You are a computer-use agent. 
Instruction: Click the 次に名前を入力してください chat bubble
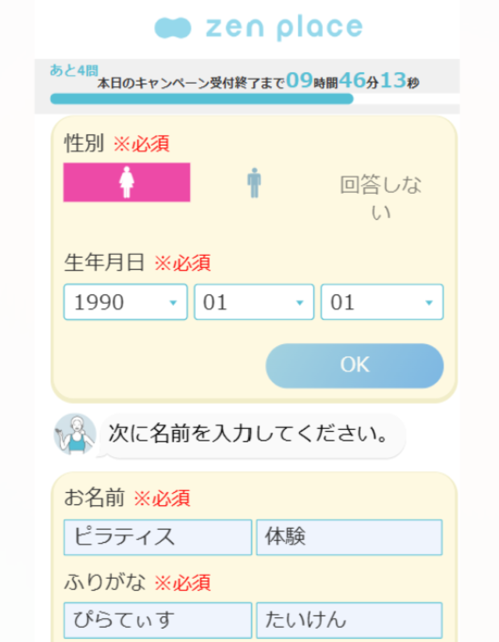coord(249,435)
